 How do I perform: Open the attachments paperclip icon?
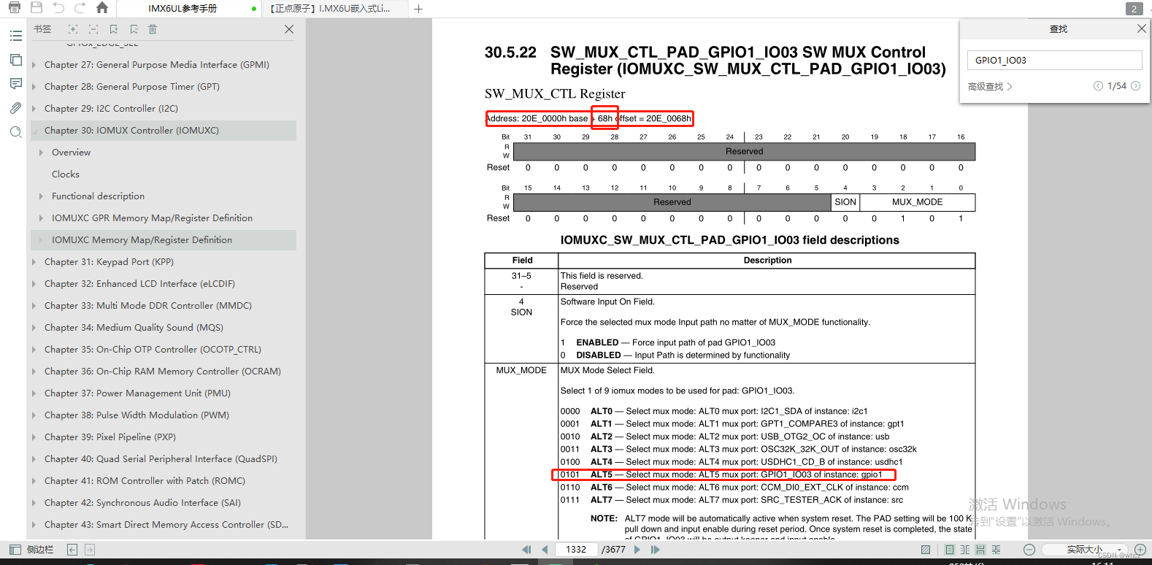(15, 108)
